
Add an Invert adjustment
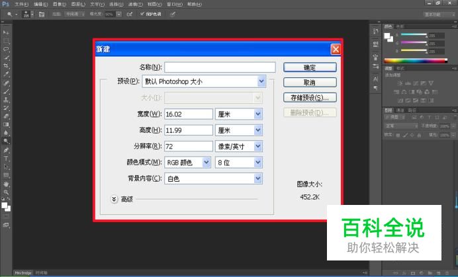tap(400, 100)
